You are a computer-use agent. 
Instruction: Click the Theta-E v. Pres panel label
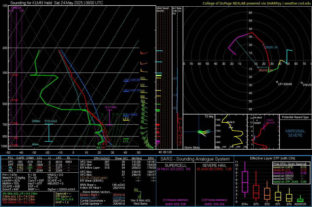pos(231,125)
